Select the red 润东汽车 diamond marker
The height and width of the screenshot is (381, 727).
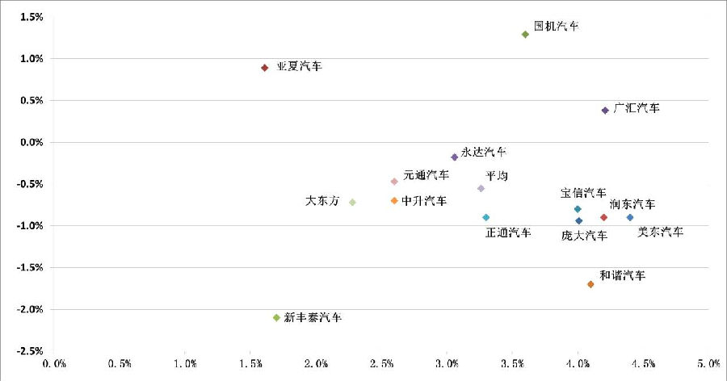603,217
